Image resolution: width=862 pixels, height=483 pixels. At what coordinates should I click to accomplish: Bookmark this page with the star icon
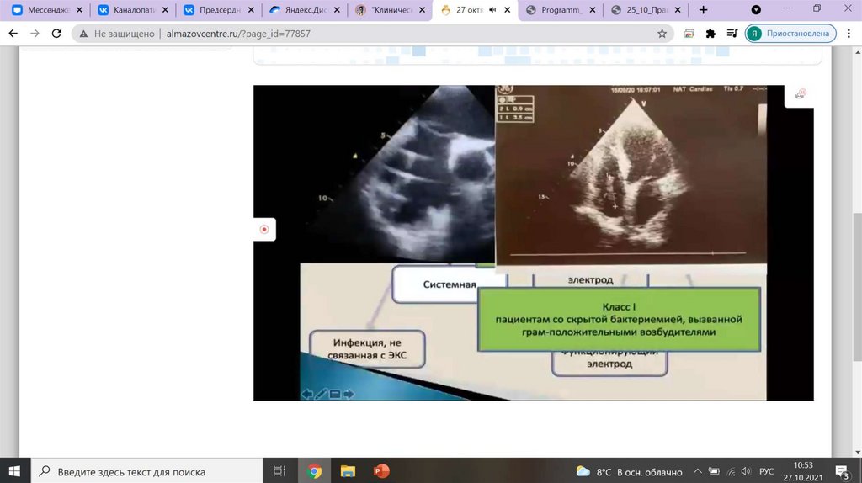(662, 34)
